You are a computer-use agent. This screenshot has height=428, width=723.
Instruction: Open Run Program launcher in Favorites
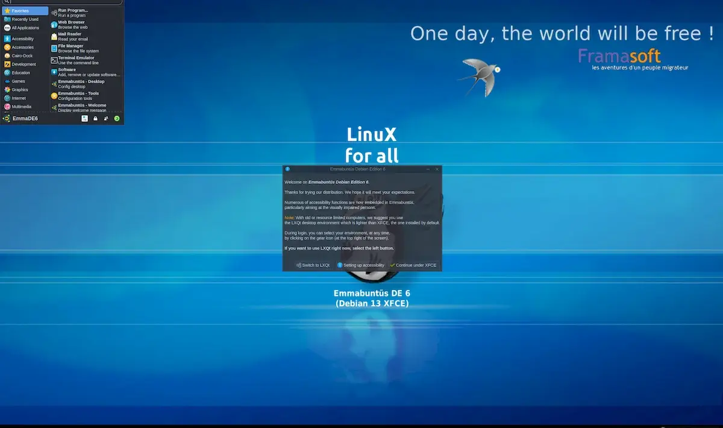pyautogui.click(x=86, y=13)
